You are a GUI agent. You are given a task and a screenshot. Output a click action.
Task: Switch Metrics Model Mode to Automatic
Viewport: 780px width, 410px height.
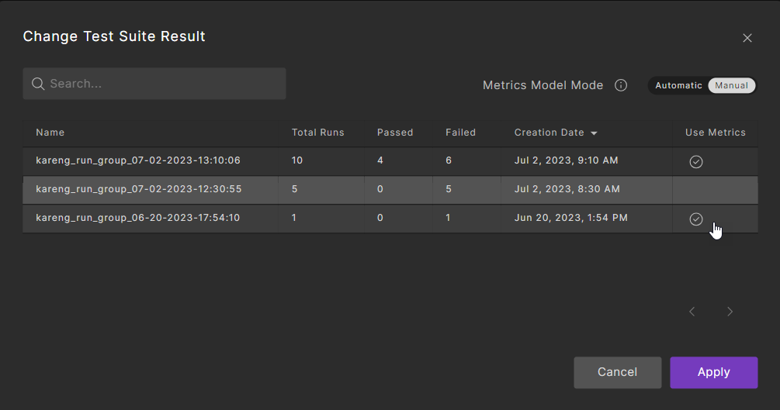678,85
